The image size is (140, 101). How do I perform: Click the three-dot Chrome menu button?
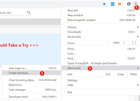tap(136, 4)
